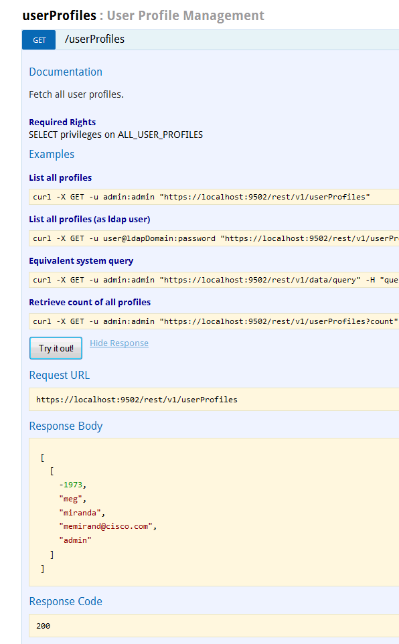This screenshot has width=399, height=644.
Task: Select the request URL https://localhost:9502/rest/v1/userProfiles
Action: point(137,399)
